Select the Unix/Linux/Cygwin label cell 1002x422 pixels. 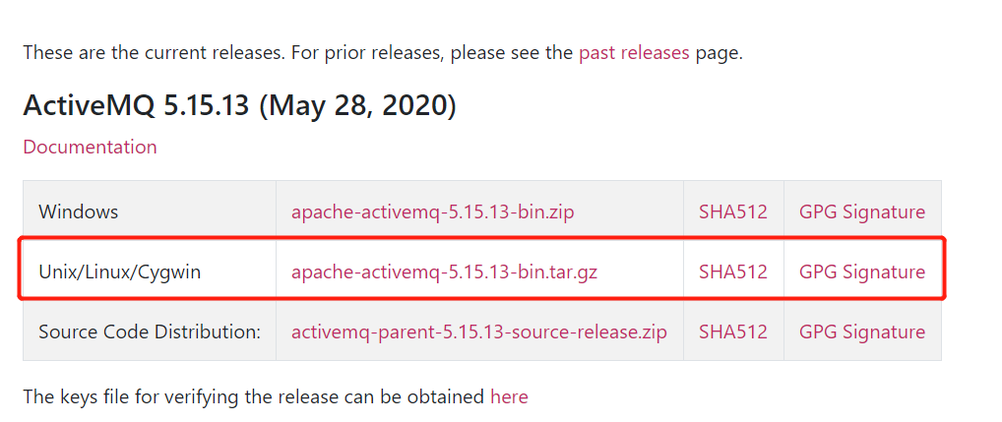pyautogui.click(x=119, y=271)
